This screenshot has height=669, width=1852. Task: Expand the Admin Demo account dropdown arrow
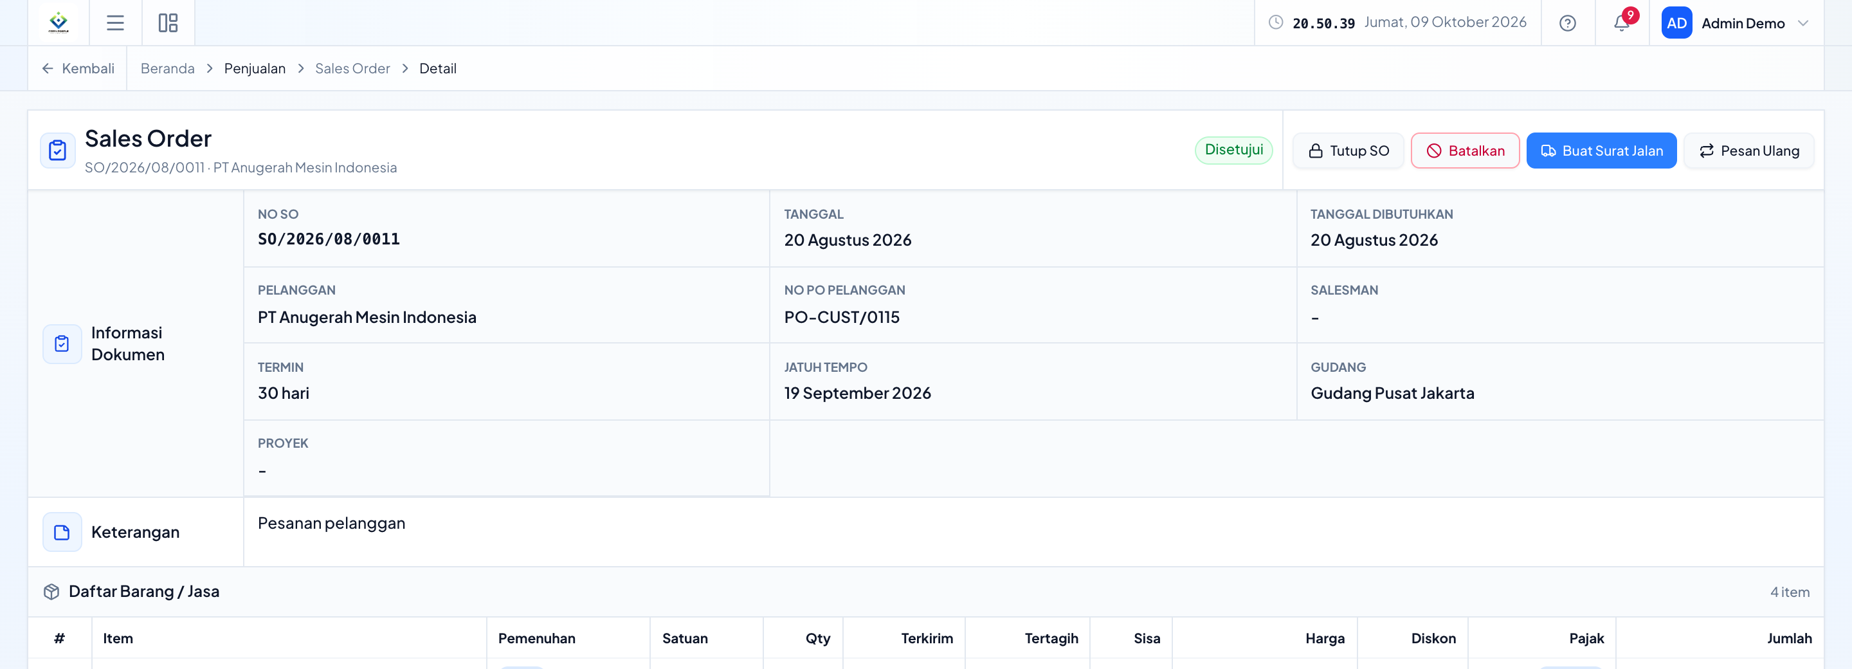coord(1802,23)
